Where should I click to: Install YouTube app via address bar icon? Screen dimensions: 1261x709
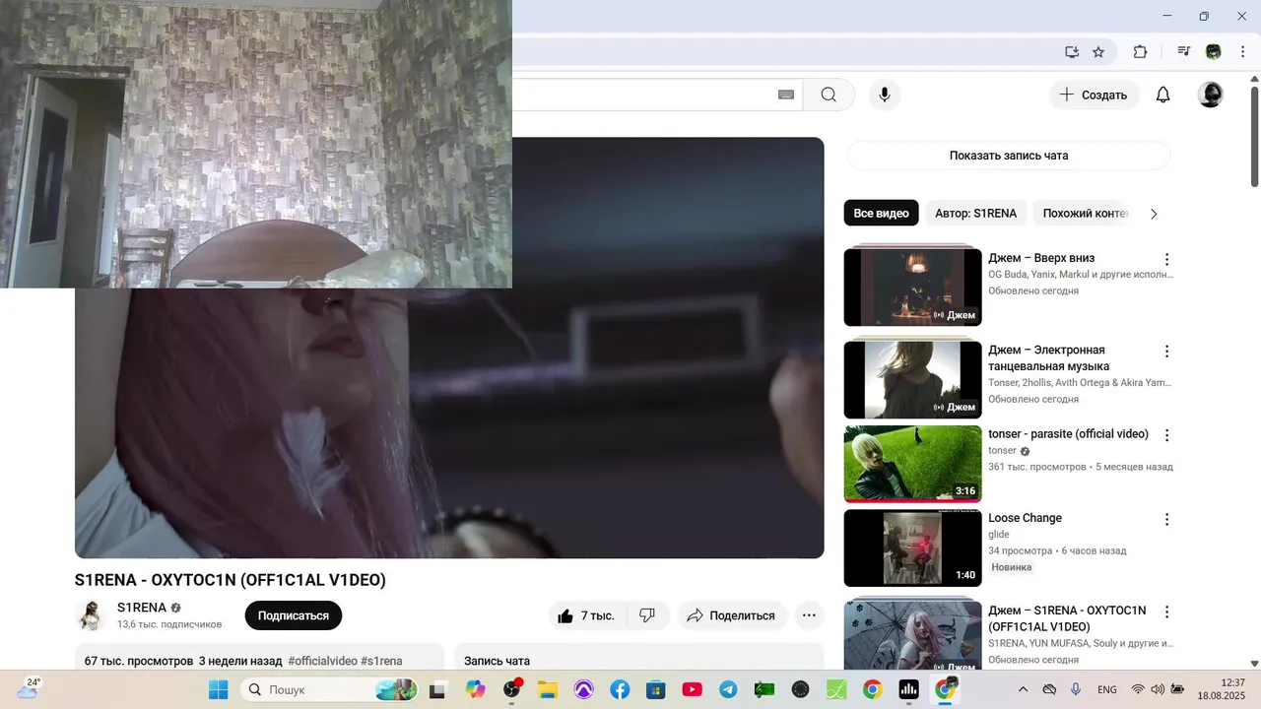tap(1072, 52)
